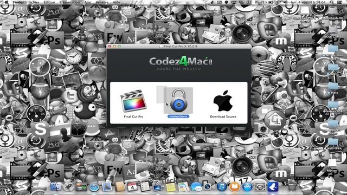Open the Fenêtre menu
Screen dimensions: 347x195
click(x=102, y=2)
